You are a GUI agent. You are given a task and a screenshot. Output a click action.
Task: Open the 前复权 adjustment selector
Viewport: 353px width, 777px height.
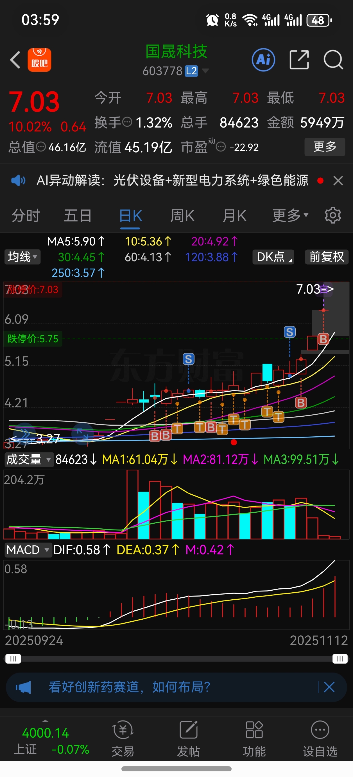coord(327,257)
